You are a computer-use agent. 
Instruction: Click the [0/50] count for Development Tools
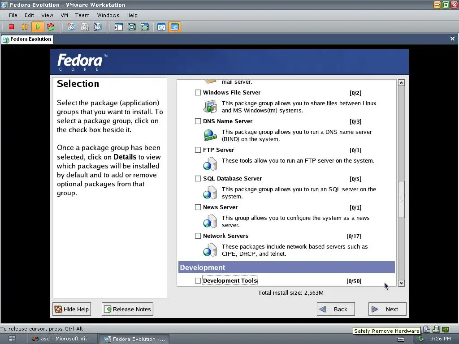click(354, 281)
